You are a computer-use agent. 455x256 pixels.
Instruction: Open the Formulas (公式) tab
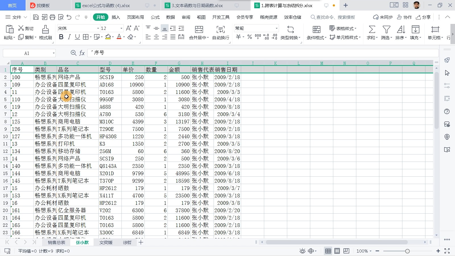pyautogui.click(x=155, y=17)
